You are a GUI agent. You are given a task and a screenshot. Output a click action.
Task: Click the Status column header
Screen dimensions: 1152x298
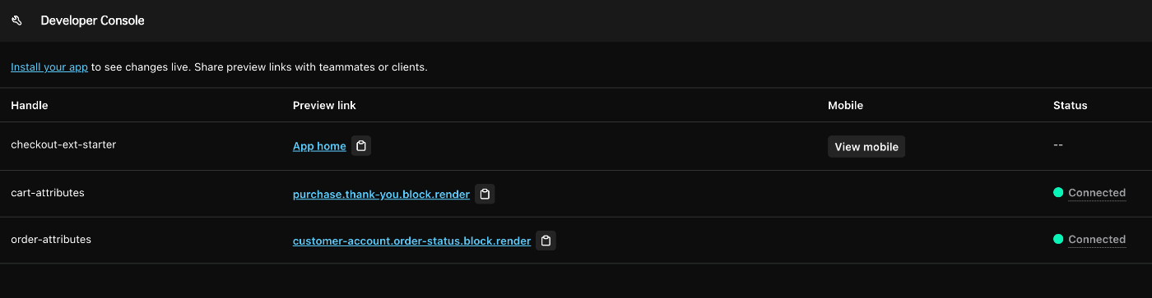pos(1070,105)
